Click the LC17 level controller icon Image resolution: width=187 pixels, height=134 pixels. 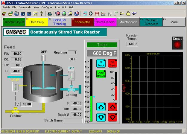click(16, 87)
